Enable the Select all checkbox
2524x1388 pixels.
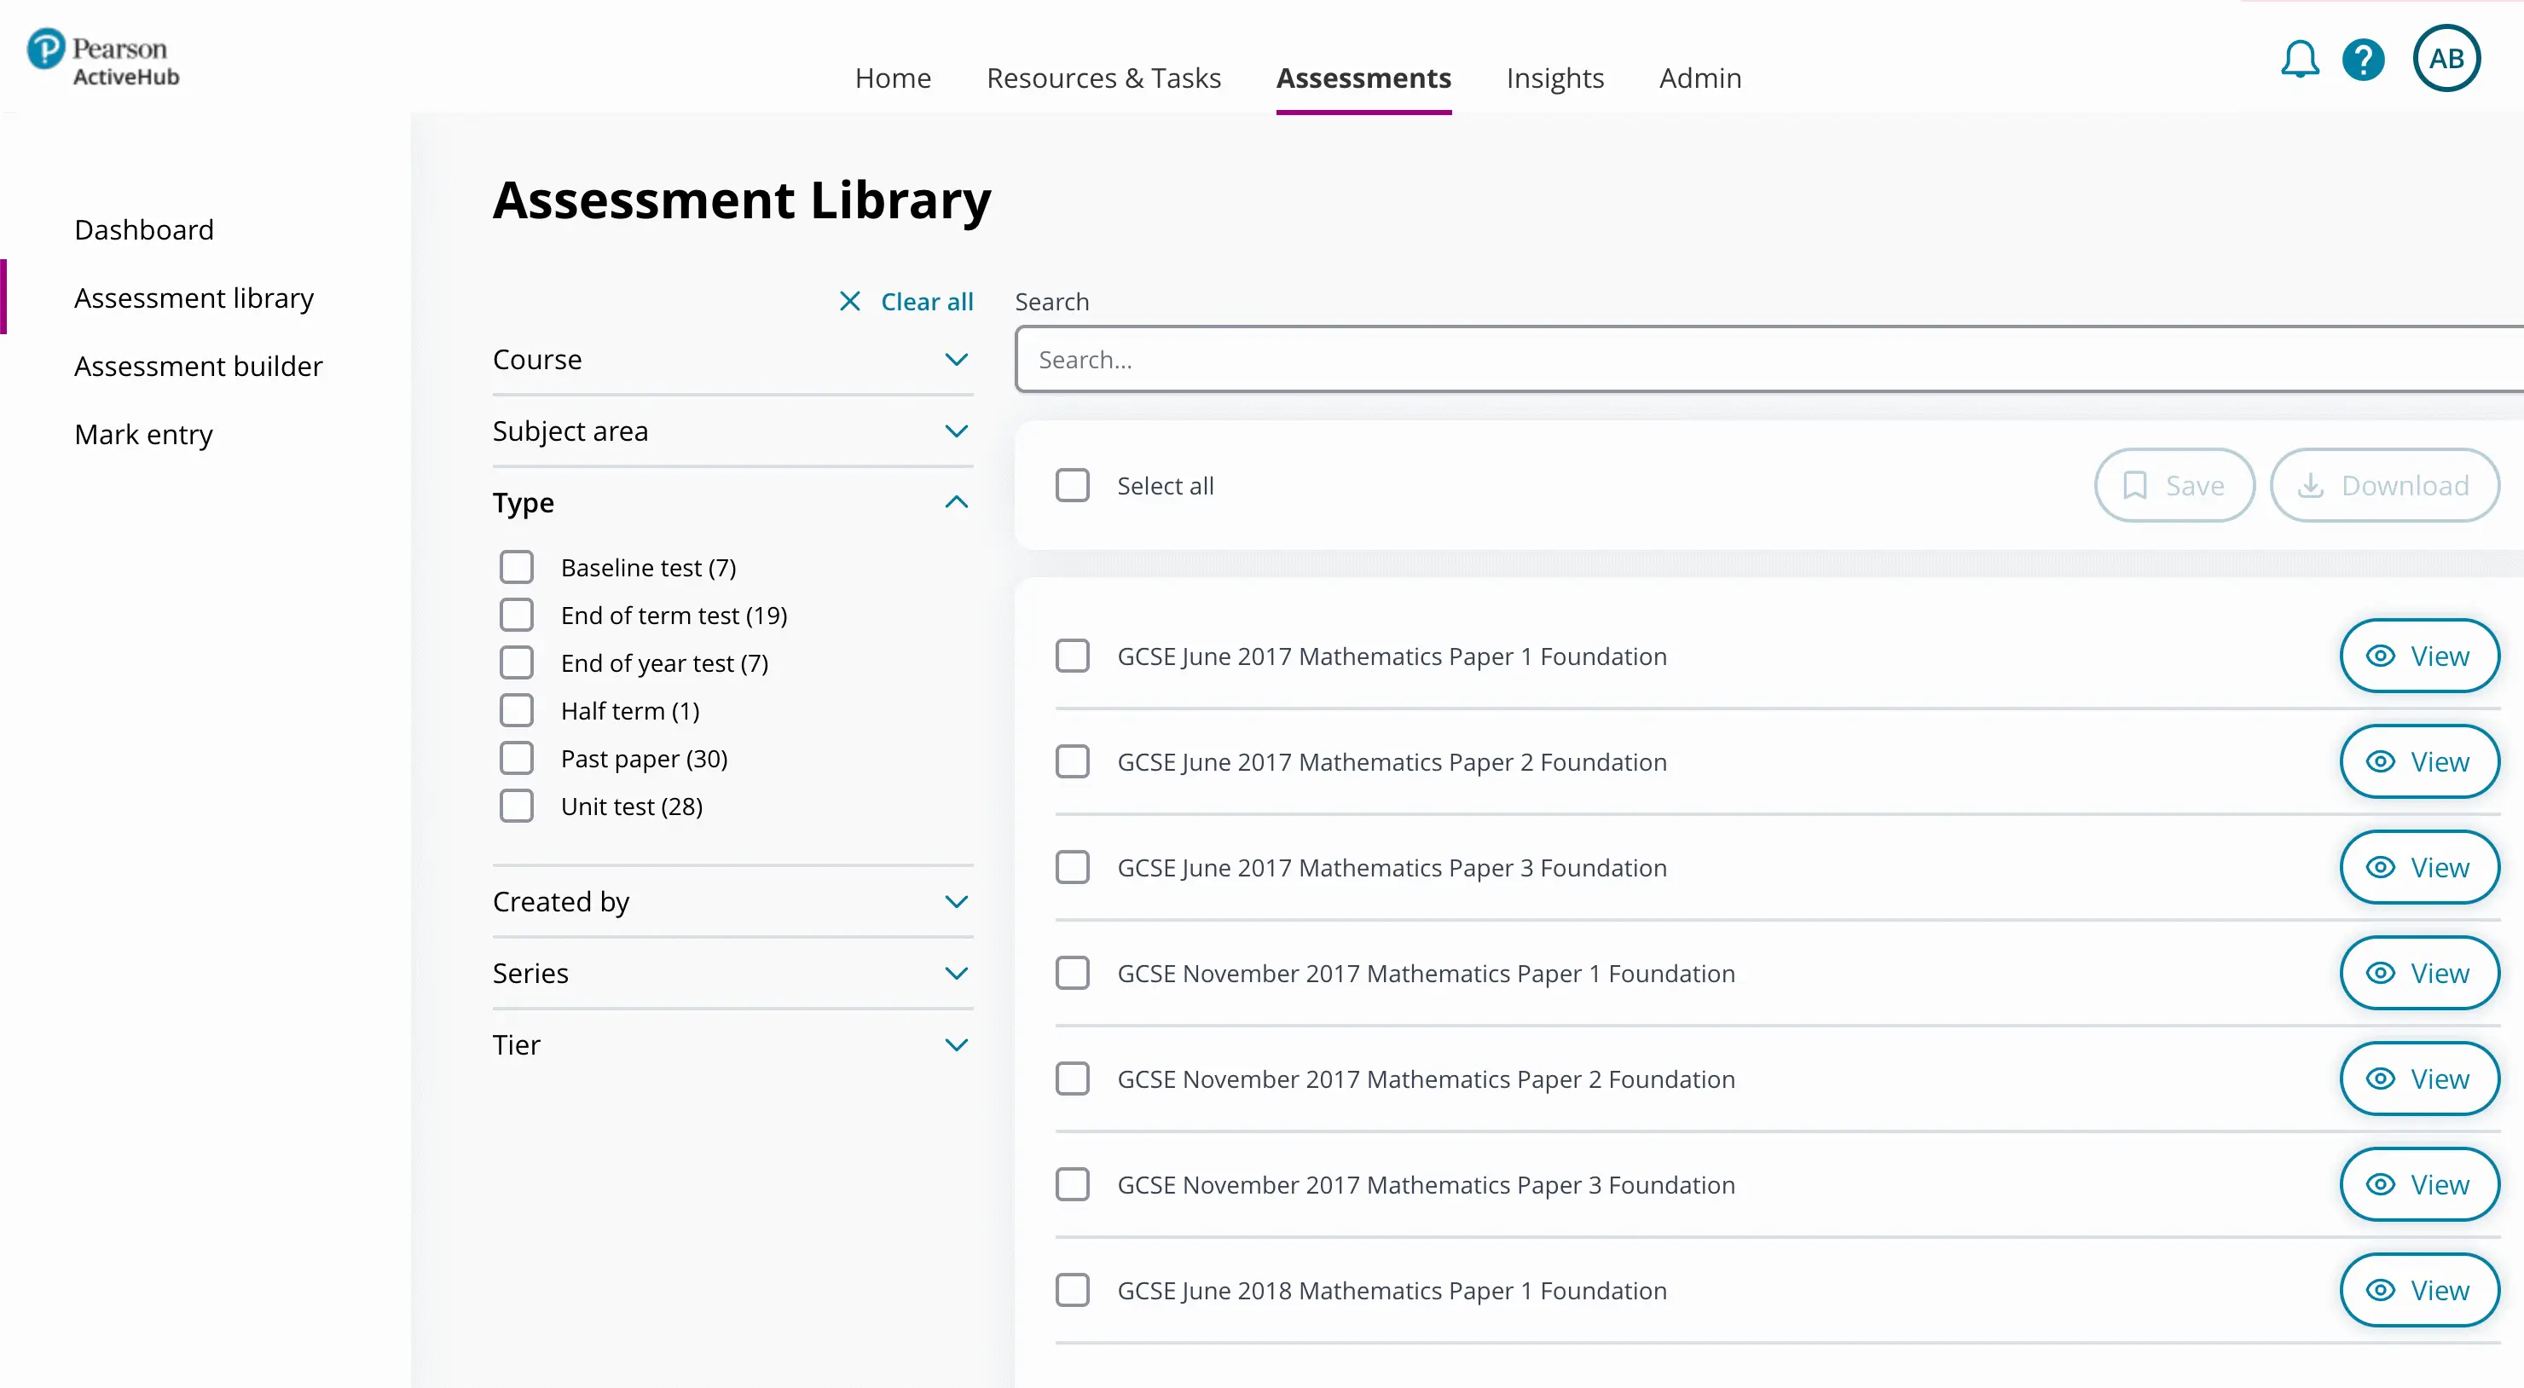(x=1073, y=485)
